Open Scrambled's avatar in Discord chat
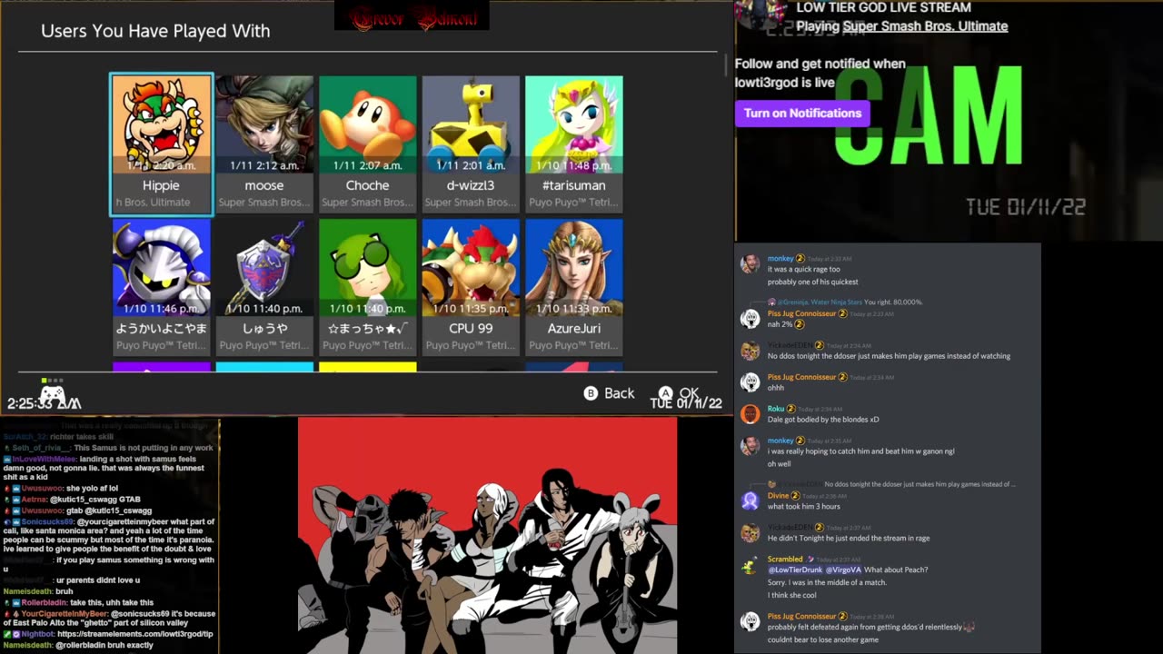This screenshot has height=654, width=1163. coord(750,565)
